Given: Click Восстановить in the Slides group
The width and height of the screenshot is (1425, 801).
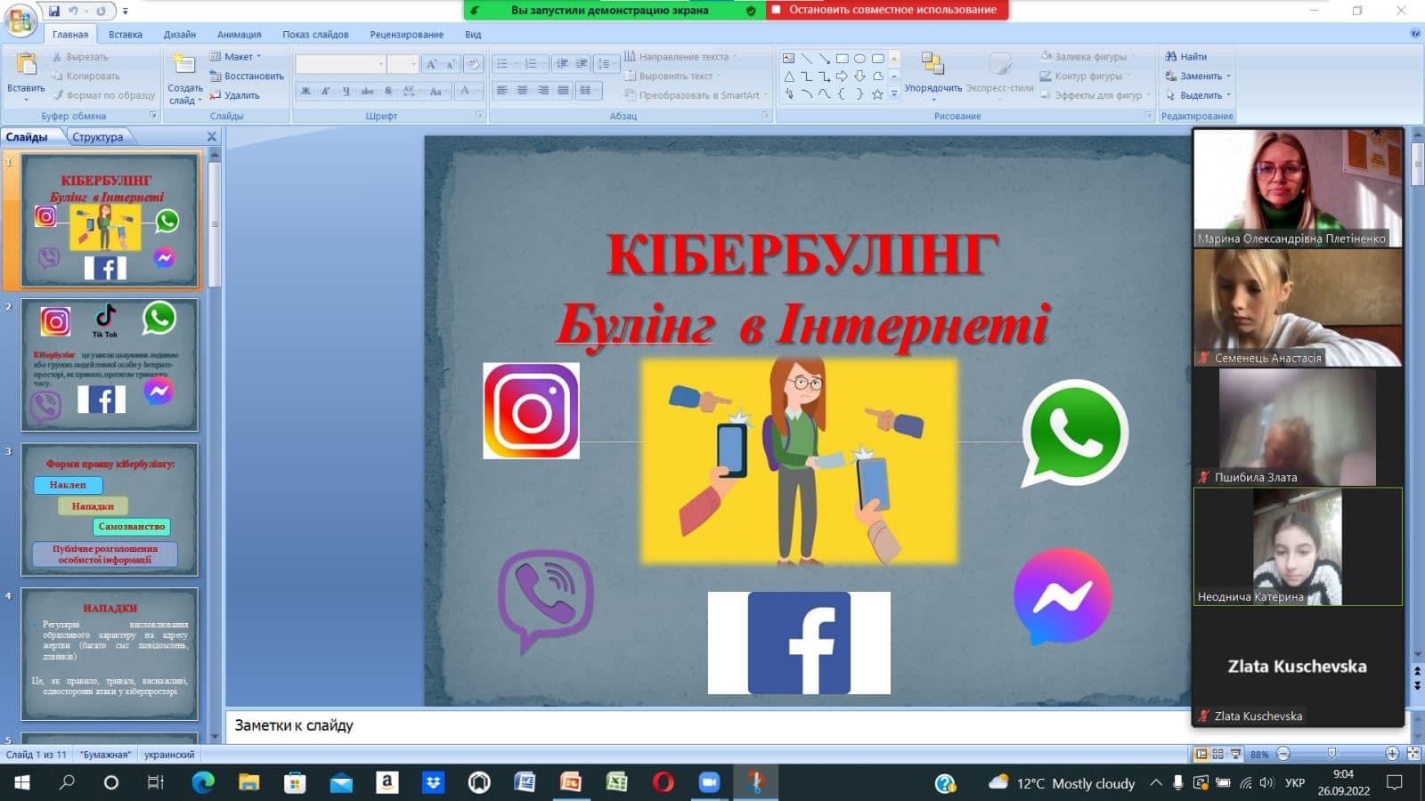Looking at the screenshot, I should click(x=247, y=76).
